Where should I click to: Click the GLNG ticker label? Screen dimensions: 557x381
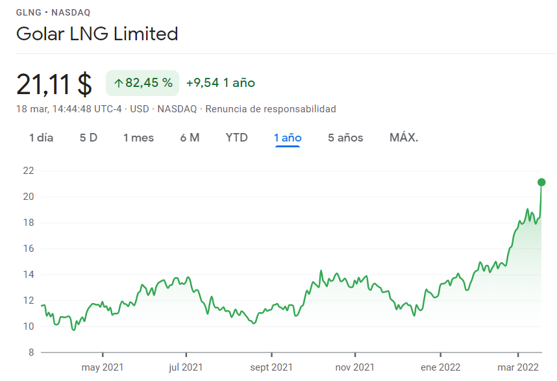pos(29,12)
